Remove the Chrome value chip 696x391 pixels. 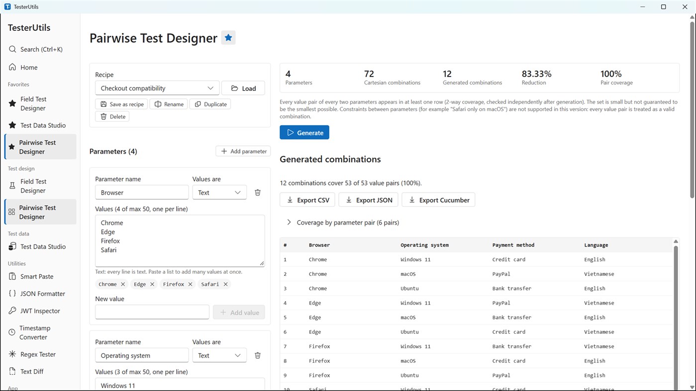123,284
